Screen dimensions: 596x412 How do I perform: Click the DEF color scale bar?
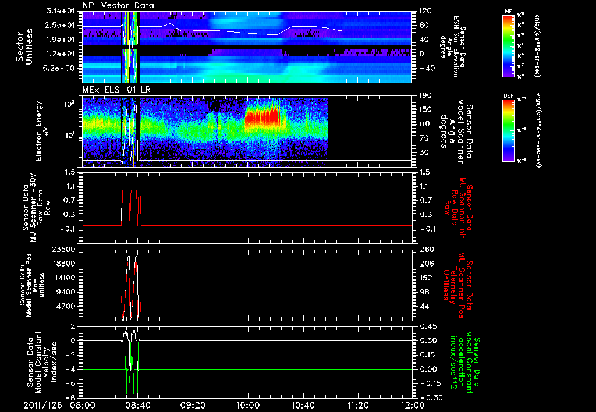click(x=509, y=130)
